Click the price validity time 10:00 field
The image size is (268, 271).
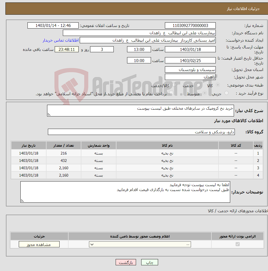(139, 60)
